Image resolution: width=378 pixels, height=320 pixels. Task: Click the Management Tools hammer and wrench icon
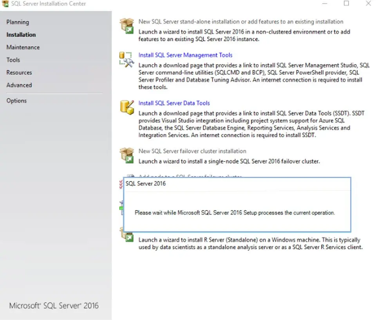[127, 59]
